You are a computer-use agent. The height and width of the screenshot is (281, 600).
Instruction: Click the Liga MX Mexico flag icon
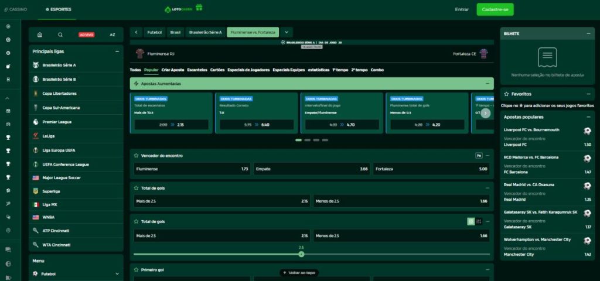[36, 204]
